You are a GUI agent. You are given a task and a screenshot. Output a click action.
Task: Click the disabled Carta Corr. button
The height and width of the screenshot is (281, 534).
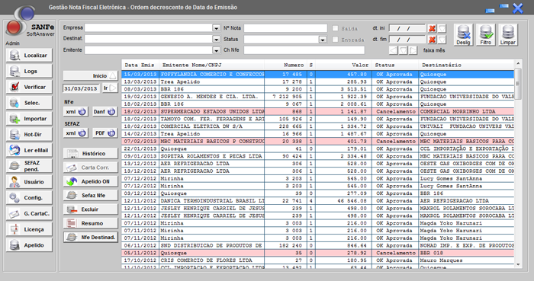[91, 168]
